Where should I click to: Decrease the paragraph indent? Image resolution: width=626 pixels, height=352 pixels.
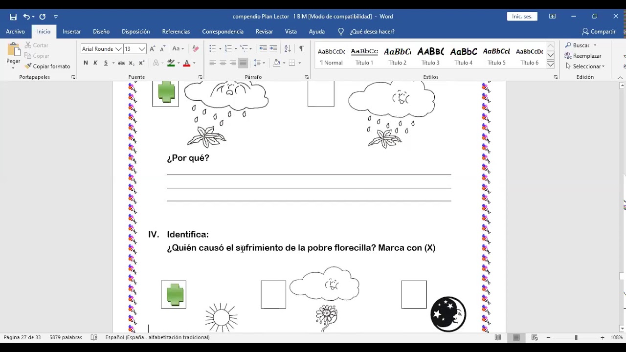click(x=263, y=48)
